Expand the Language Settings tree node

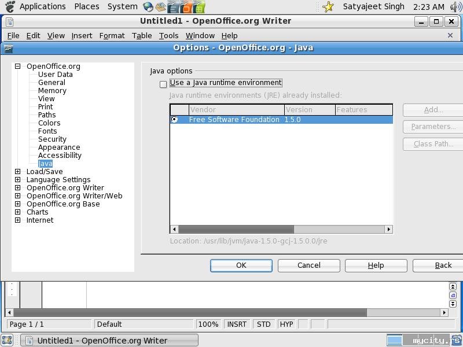18,180
